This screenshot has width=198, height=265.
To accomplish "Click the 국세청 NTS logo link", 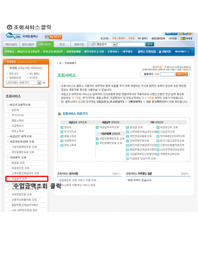I will [186, 38].
